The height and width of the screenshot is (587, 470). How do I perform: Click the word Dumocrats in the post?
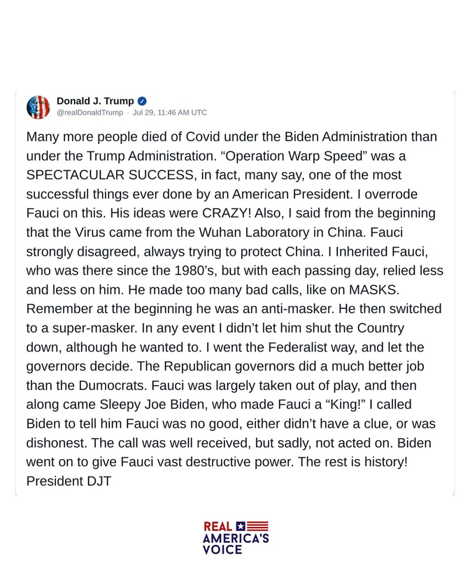pyautogui.click(x=112, y=385)
